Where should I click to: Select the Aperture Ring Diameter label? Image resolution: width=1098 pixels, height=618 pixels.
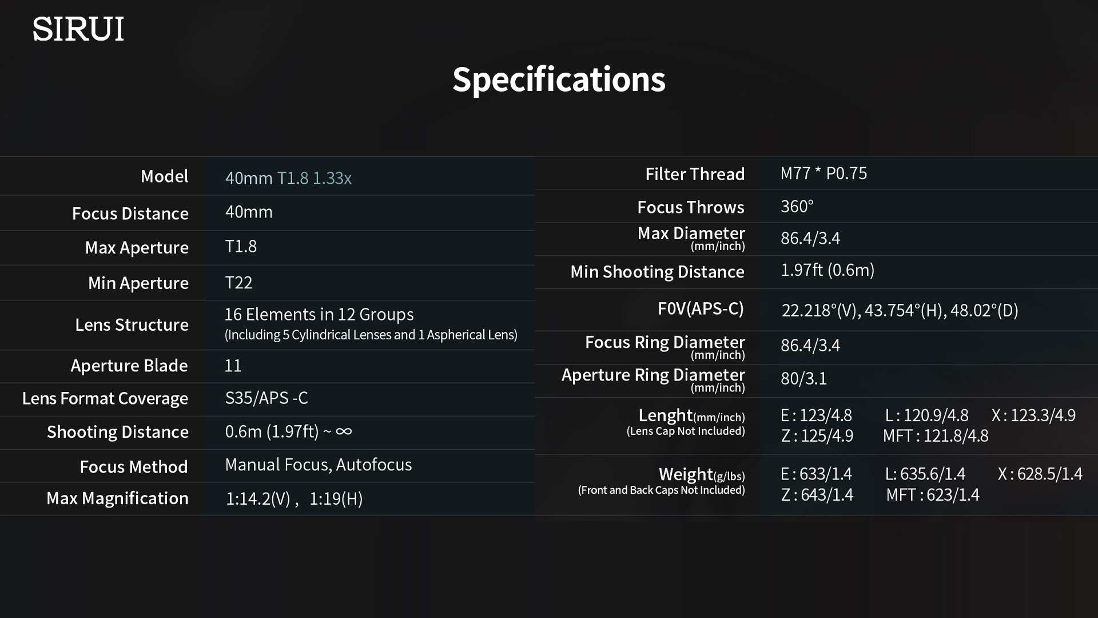[x=653, y=375]
